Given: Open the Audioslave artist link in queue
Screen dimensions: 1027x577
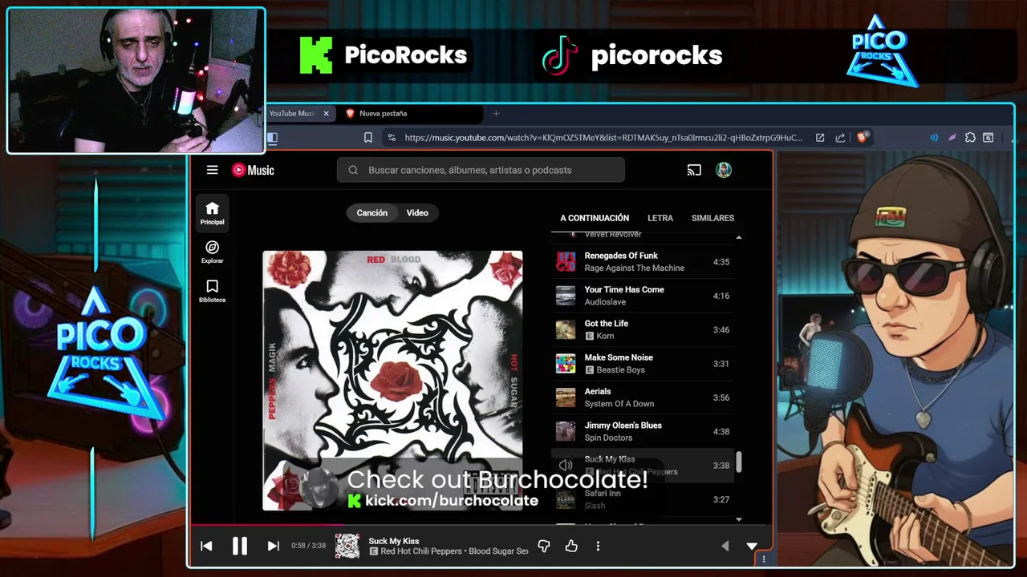Looking at the screenshot, I should (605, 302).
